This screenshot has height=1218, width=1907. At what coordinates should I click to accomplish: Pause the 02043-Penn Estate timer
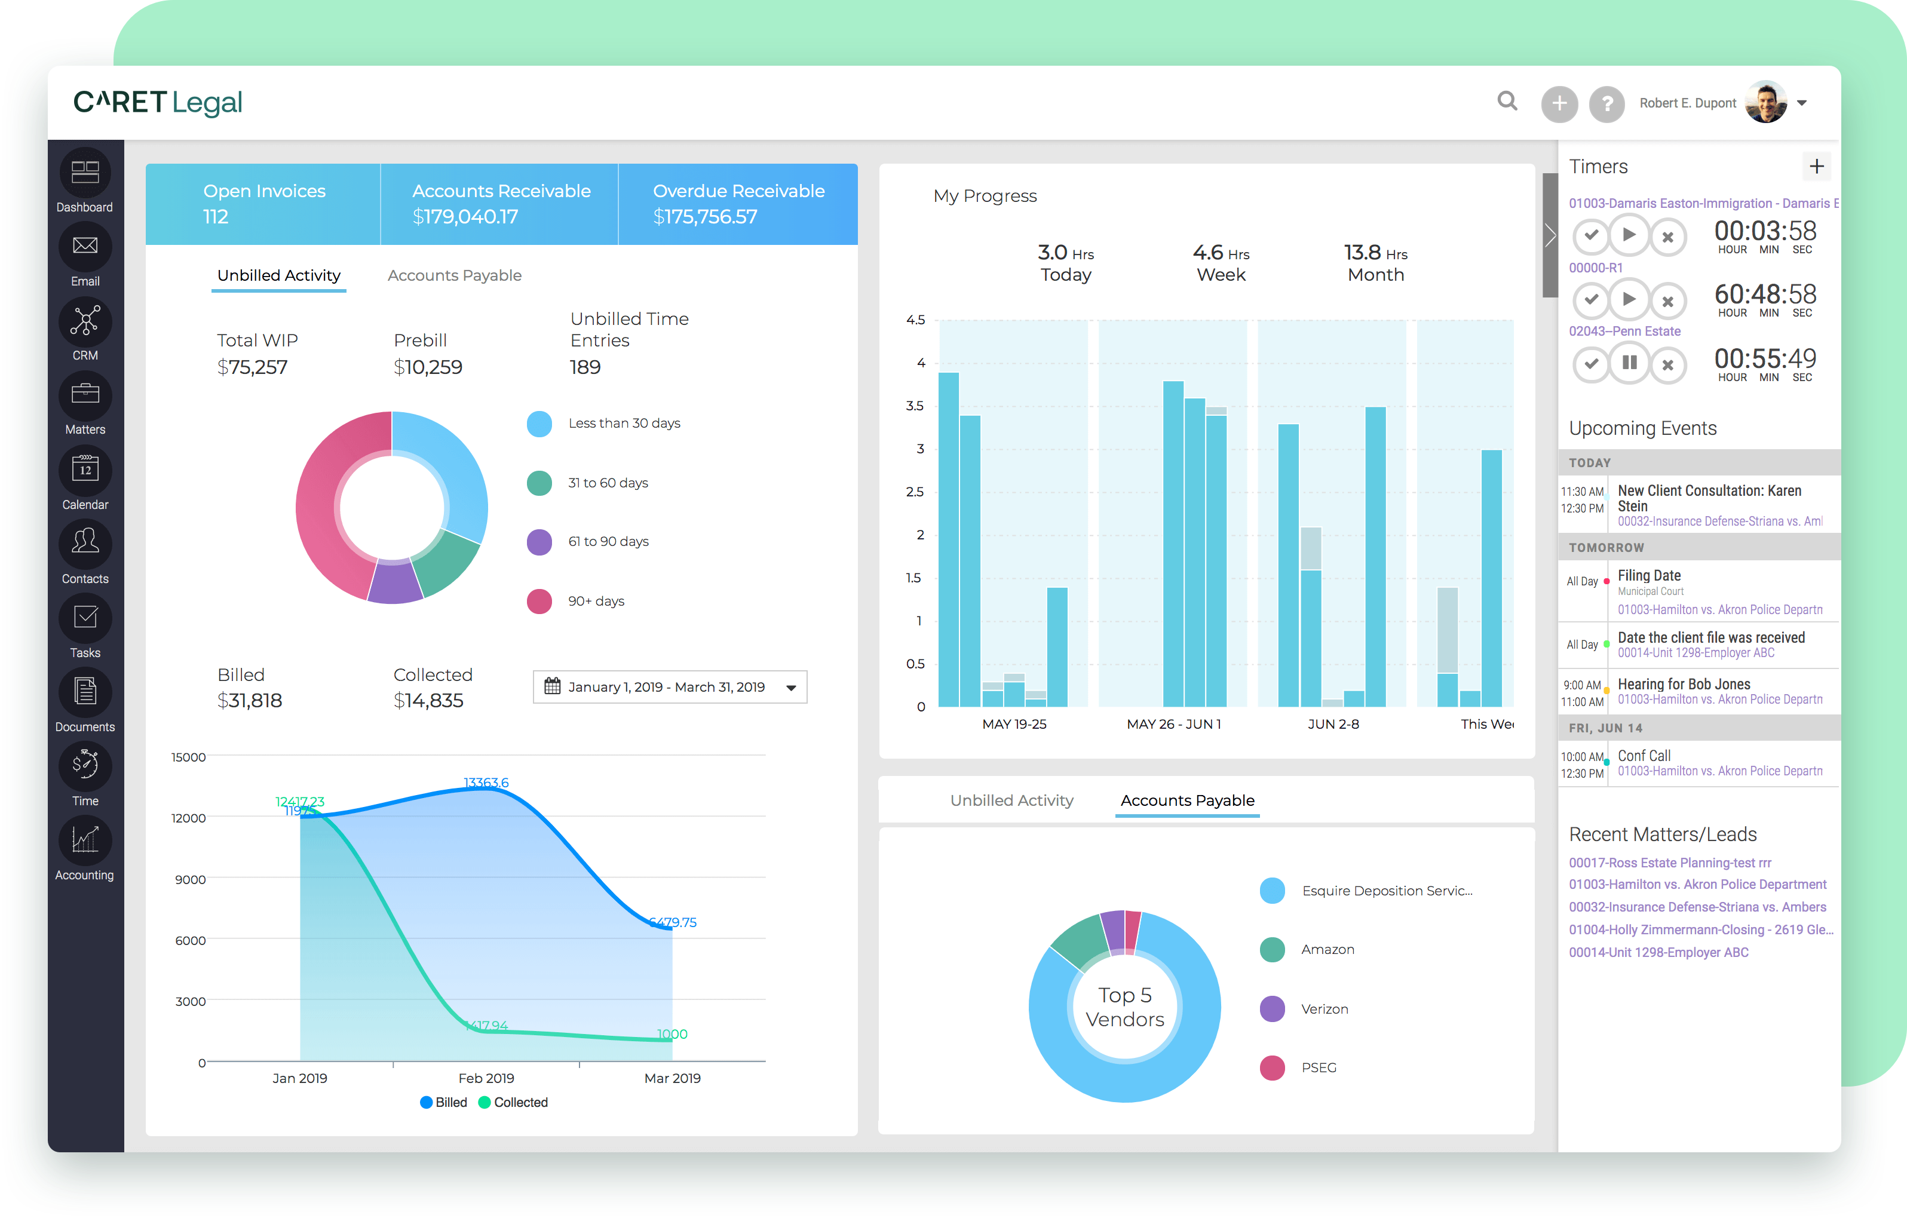[x=1629, y=364]
